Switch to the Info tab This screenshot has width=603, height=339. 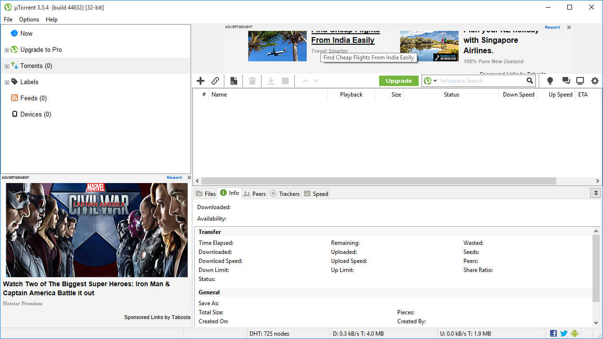230,193
